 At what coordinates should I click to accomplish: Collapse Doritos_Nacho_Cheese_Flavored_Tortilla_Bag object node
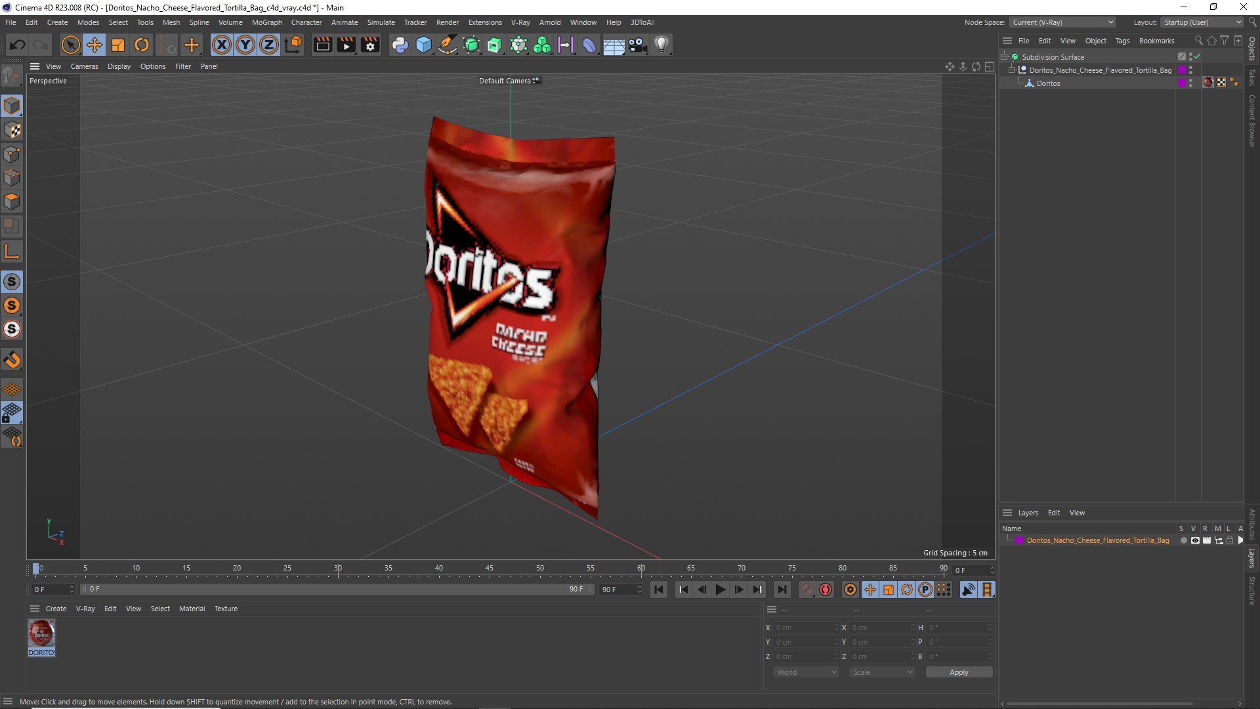click(1011, 70)
